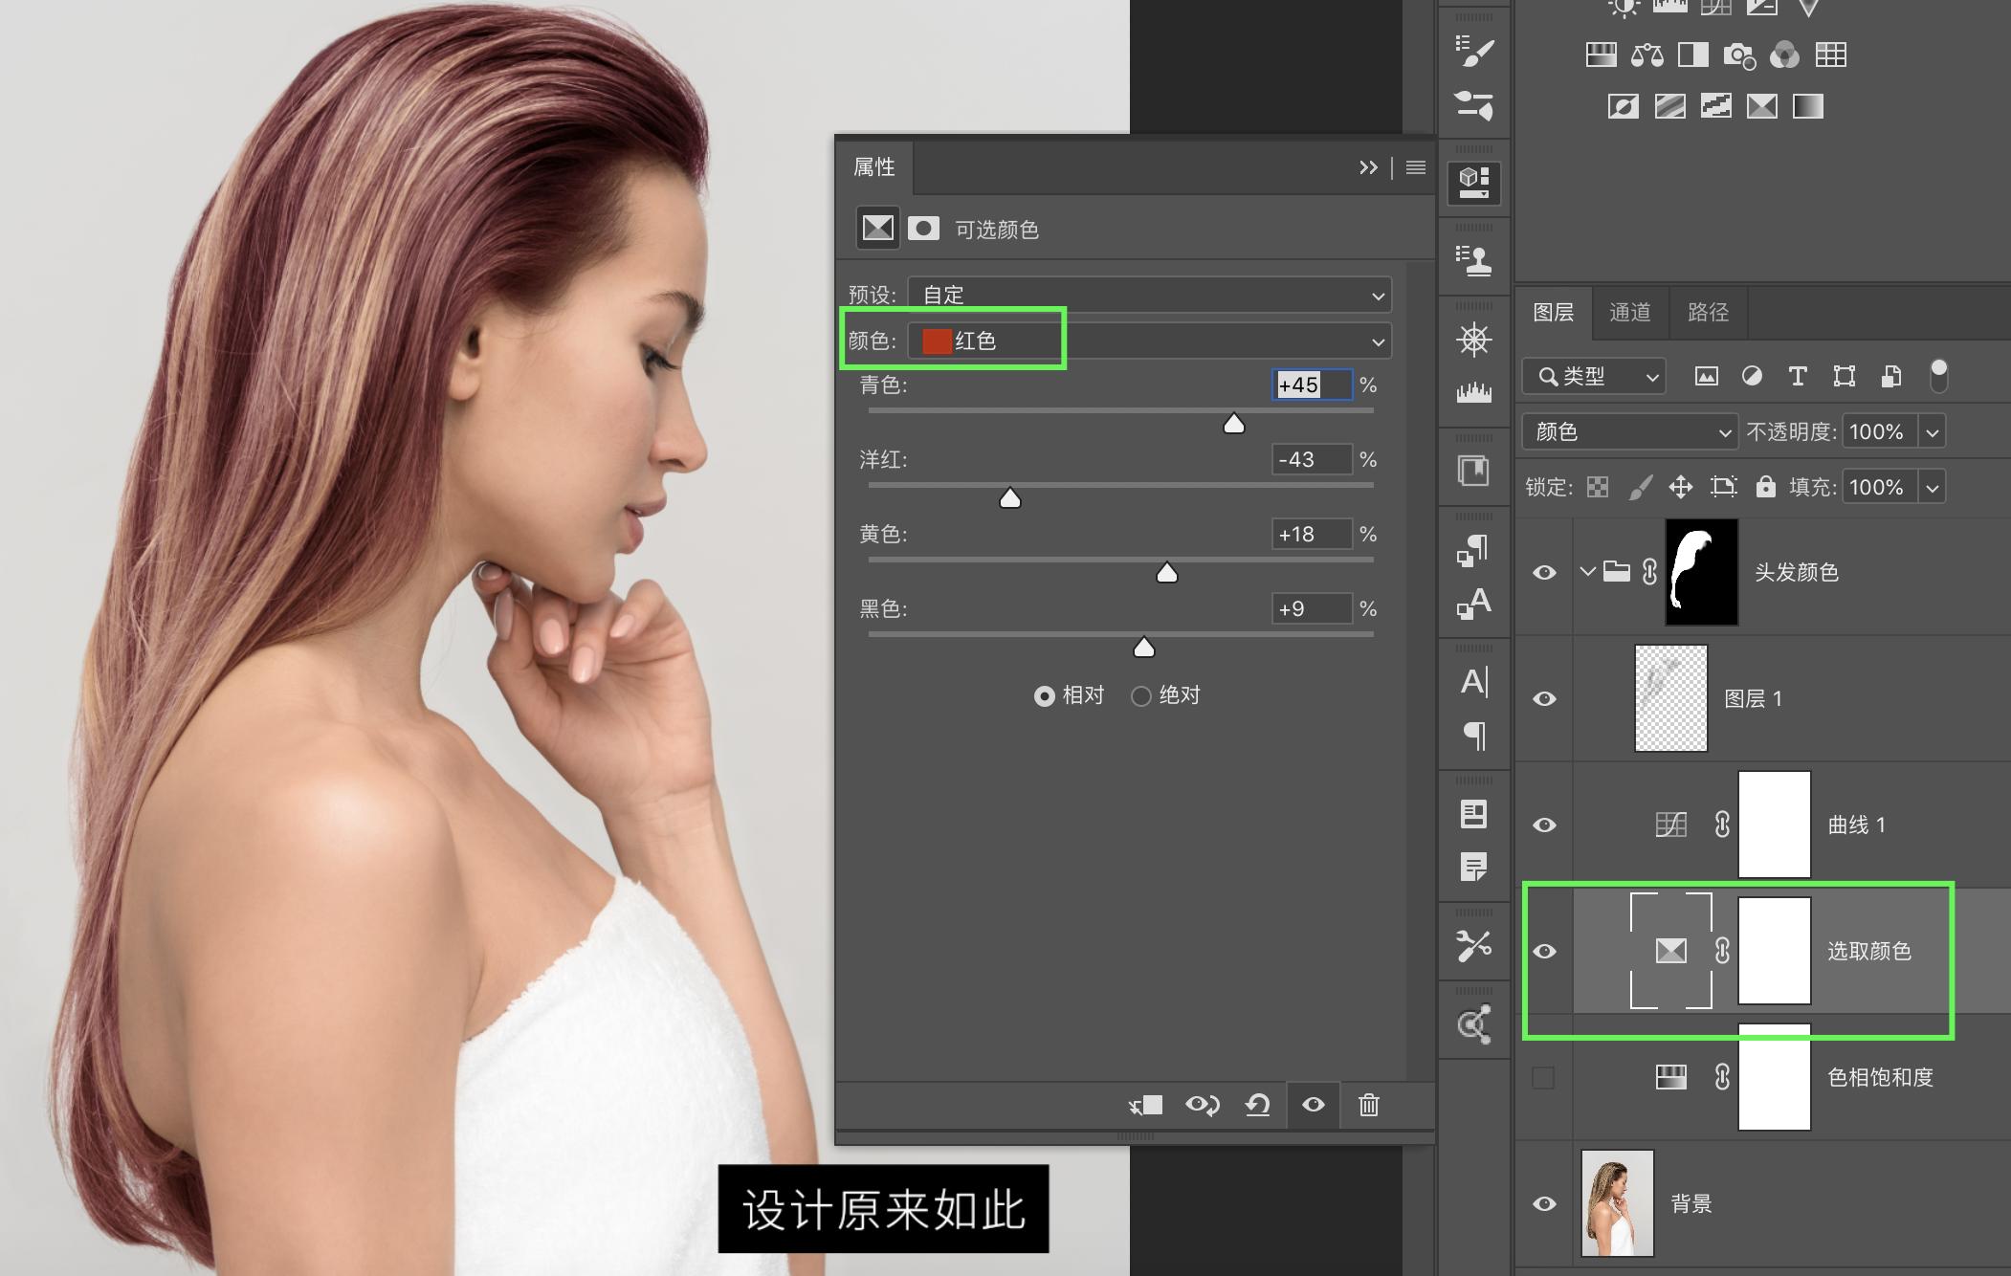Viewport: 2011px width, 1276px height.
Task: Click the lock all padlock icon
Action: pos(1765,487)
